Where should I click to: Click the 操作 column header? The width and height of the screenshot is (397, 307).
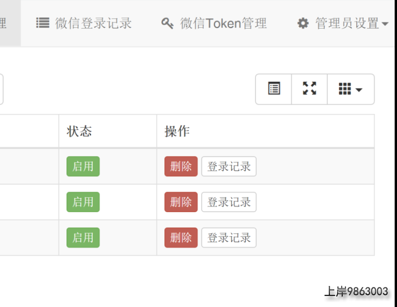[x=177, y=131]
